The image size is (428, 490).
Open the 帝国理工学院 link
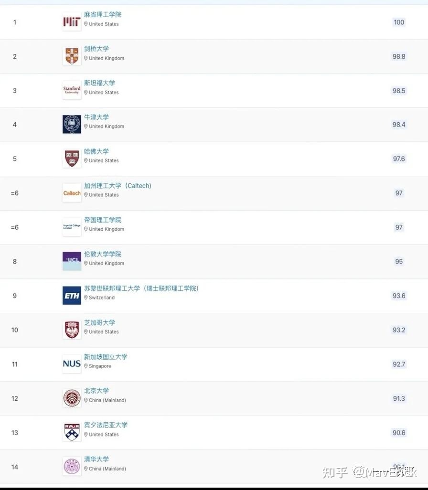pos(103,220)
